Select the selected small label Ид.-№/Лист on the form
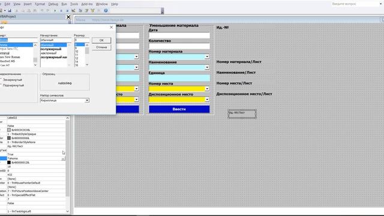The width and height of the screenshot is (384, 216). pos(242,114)
